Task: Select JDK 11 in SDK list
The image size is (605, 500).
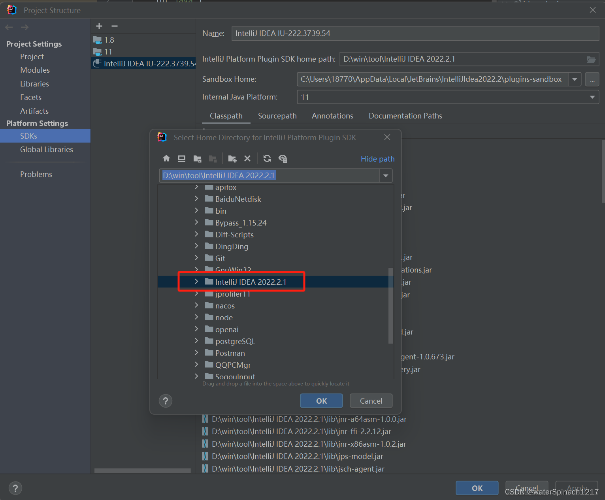Action: [143, 52]
